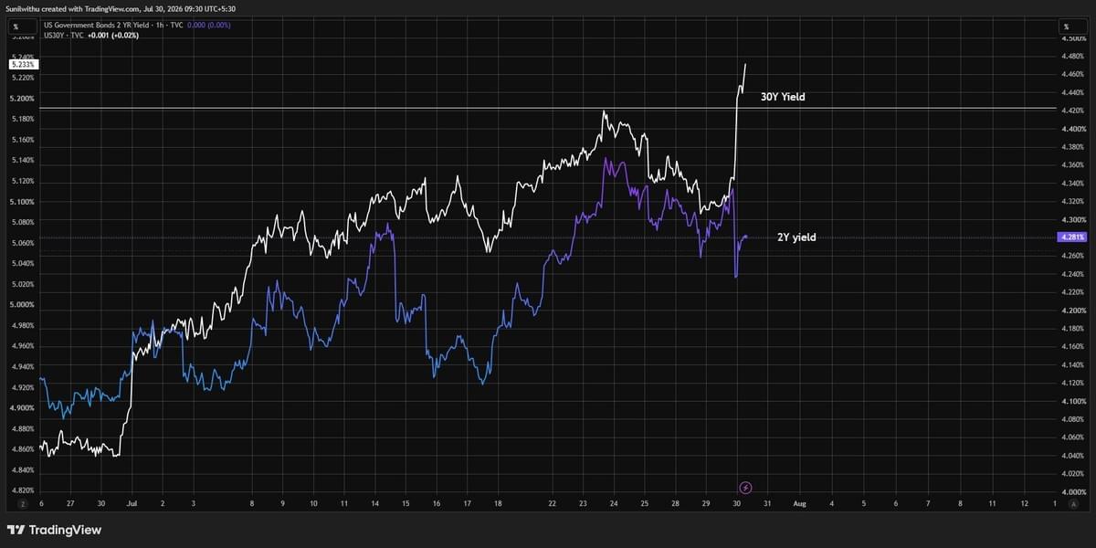Click the TradingView logo
The image size is (1096, 548).
54,530
